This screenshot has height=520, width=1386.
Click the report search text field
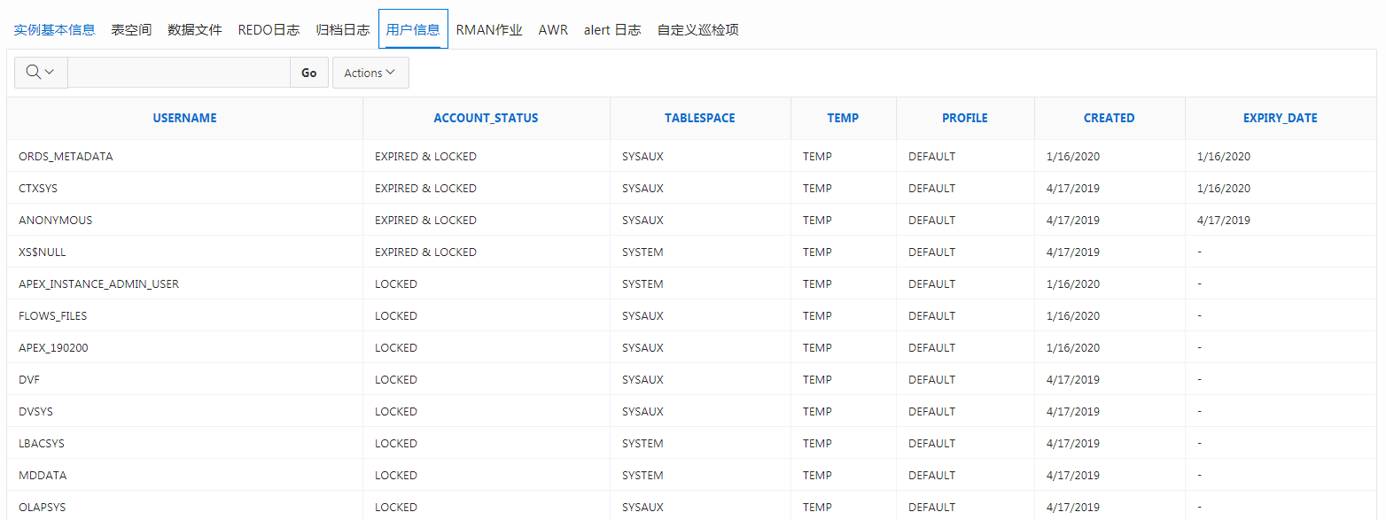pyautogui.click(x=178, y=73)
